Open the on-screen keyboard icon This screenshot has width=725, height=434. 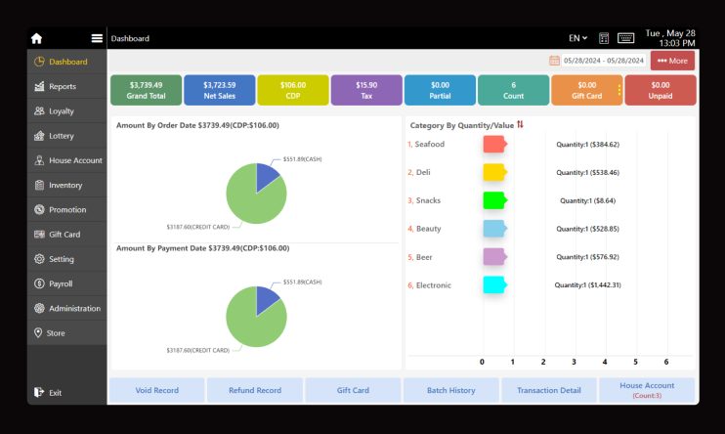click(626, 38)
